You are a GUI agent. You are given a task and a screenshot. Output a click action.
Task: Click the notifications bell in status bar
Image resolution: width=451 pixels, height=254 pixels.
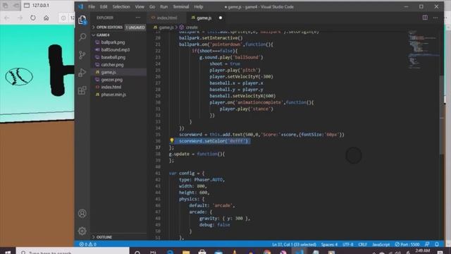pyautogui.click(x=437, y=244)
